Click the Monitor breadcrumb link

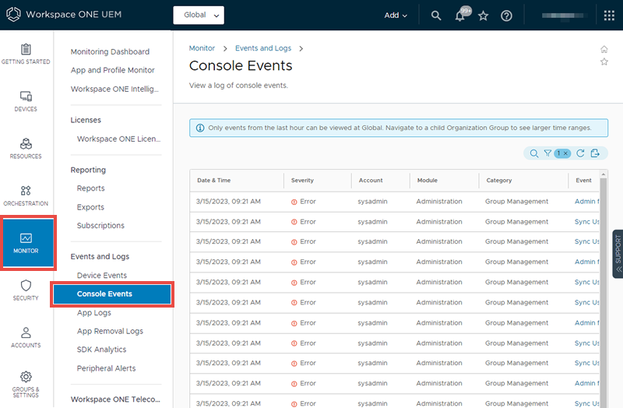pyautogui.click(x=202, y=48)
